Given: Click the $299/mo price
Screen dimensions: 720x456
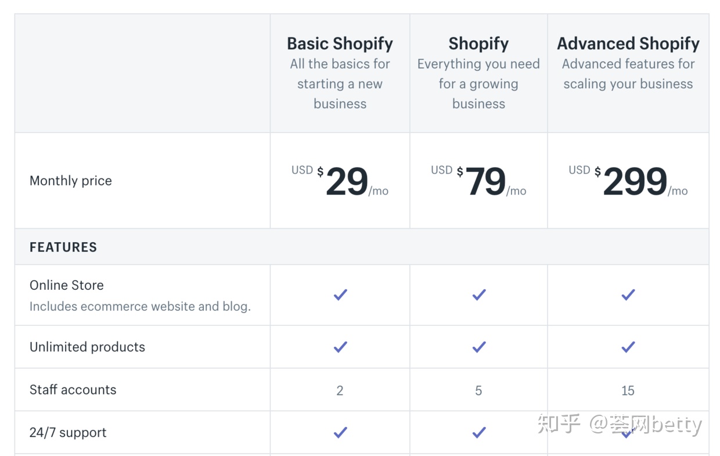Looking at the screenshot, I should (634, 181).
